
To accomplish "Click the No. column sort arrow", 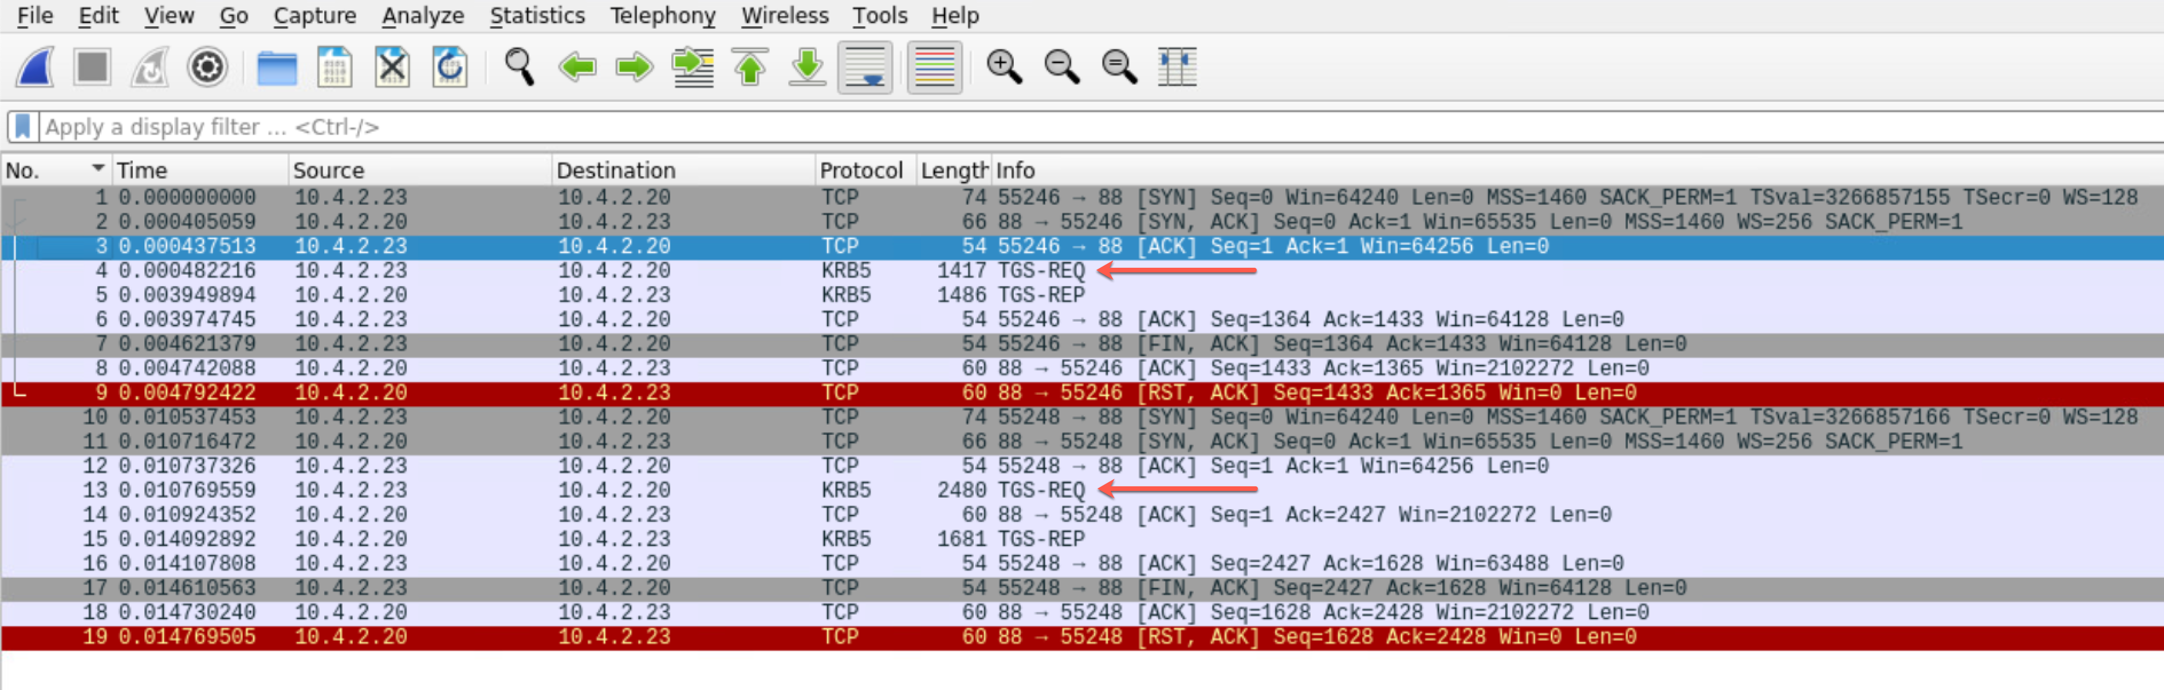I will pos(99,169).
